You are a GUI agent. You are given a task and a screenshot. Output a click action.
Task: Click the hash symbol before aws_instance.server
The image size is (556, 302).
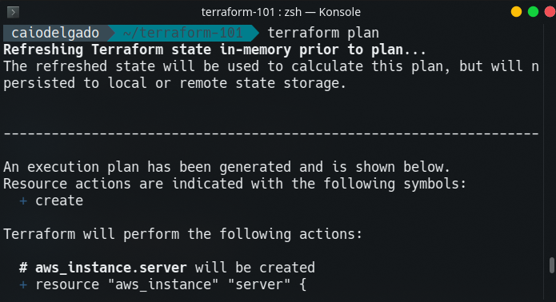pyautogui.click(x=23, y=268)
